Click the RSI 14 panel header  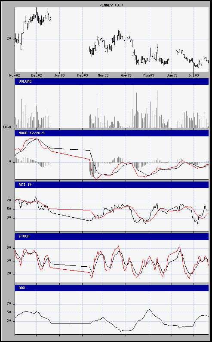click(x=112, y=185)
